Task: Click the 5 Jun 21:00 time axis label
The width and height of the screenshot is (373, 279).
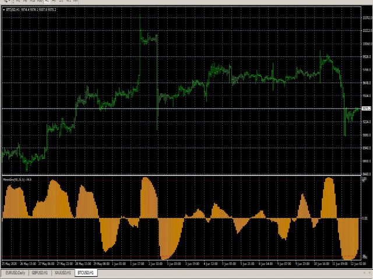Action: pyautogui.click(x=248, y=264)
